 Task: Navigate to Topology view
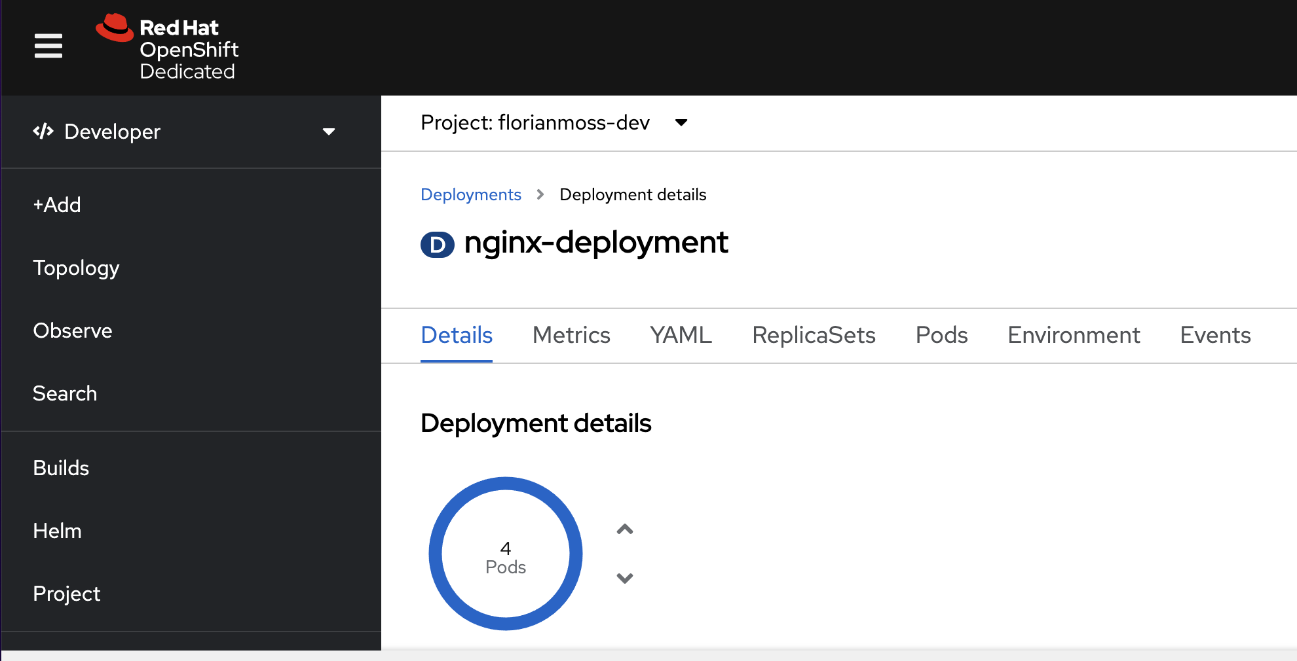point(76,268)
